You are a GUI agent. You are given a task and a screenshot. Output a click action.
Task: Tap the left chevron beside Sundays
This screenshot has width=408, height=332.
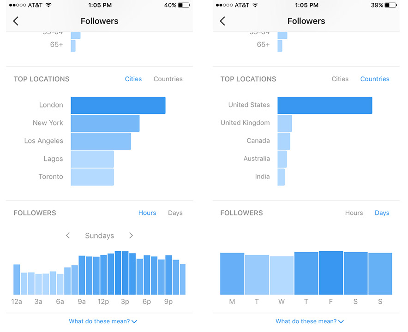click(x=68, y=235)
